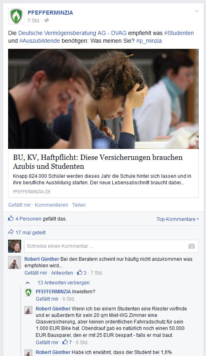This screenshot has height=356, width=206.
Task: Toggle Gefällt mir on PFEFFERMINZIA's Inwiefern reply
Action: click(x=47, y=299)
